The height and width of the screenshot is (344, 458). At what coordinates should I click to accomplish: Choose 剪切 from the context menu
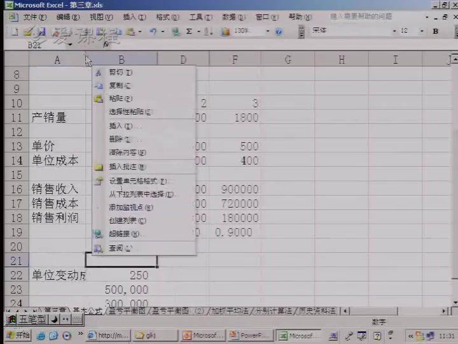click(x=144, y=72)
